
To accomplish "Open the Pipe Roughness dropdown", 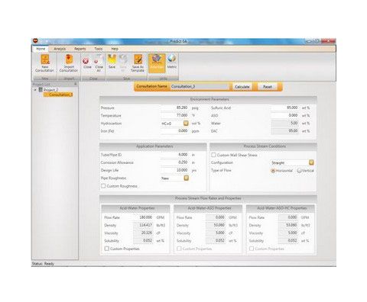I will click(x=187, y=178).
